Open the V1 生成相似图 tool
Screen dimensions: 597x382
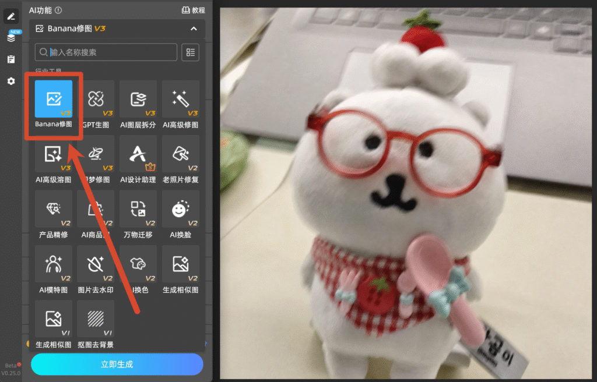coord(53,319)
